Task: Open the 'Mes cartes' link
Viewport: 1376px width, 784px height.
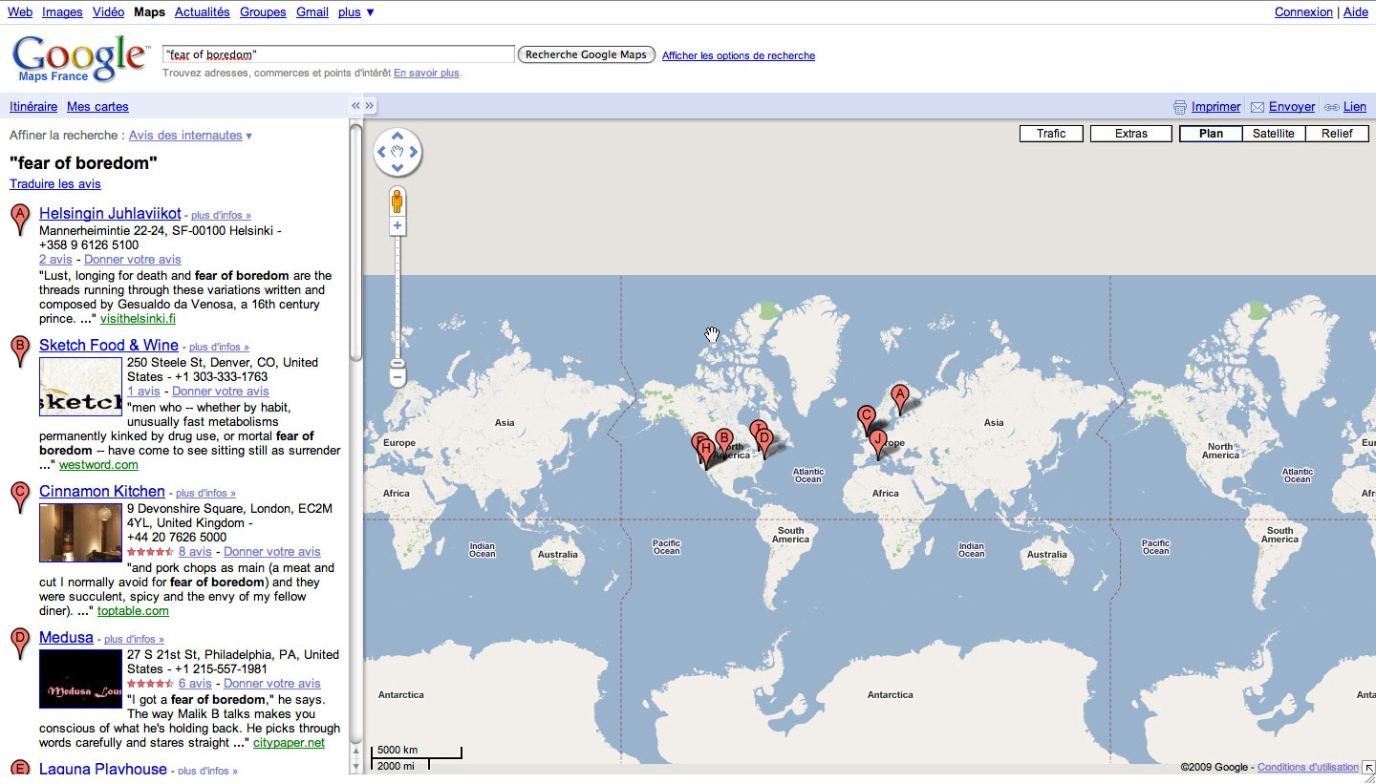Action: (97, 107)
